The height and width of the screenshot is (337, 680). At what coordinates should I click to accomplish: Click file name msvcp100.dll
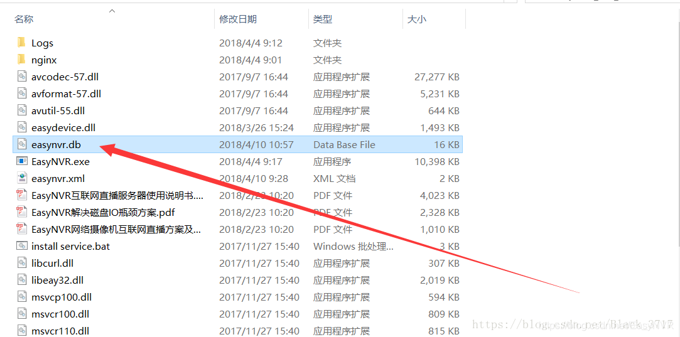[62, 297]
